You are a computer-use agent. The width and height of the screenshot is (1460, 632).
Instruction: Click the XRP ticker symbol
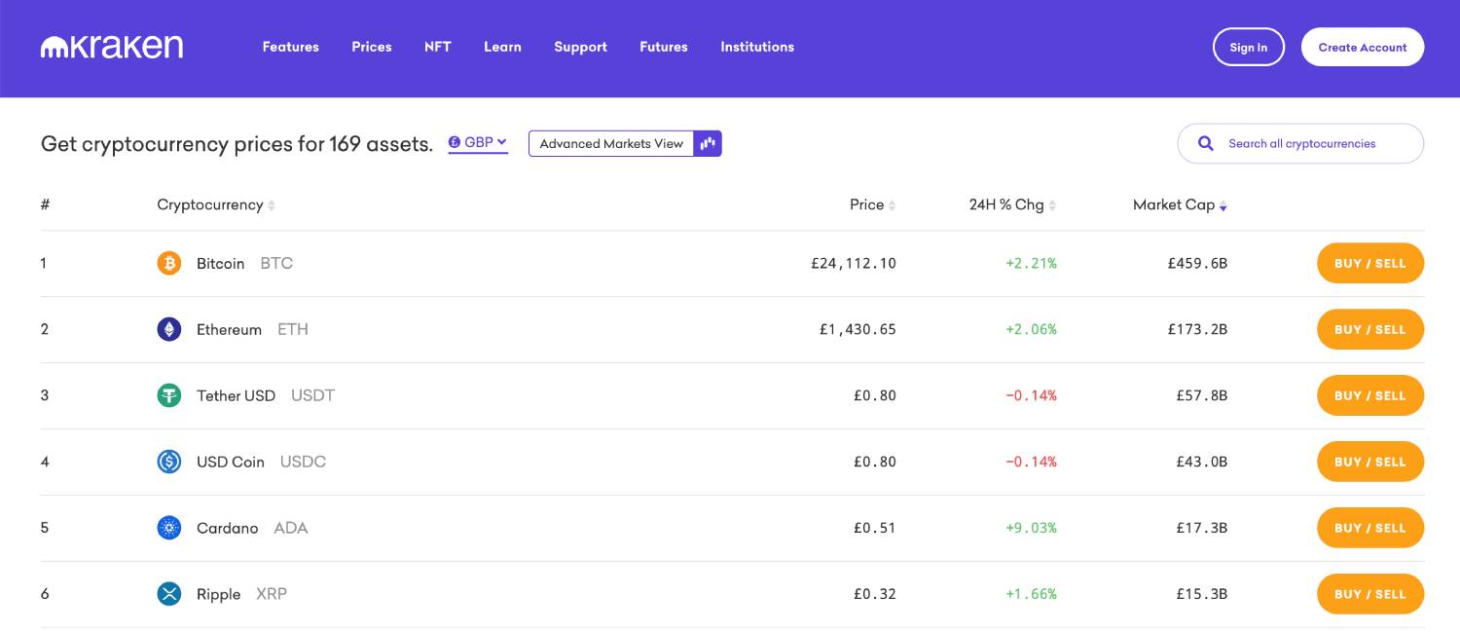pyautogui.click(x=272, y=594)
